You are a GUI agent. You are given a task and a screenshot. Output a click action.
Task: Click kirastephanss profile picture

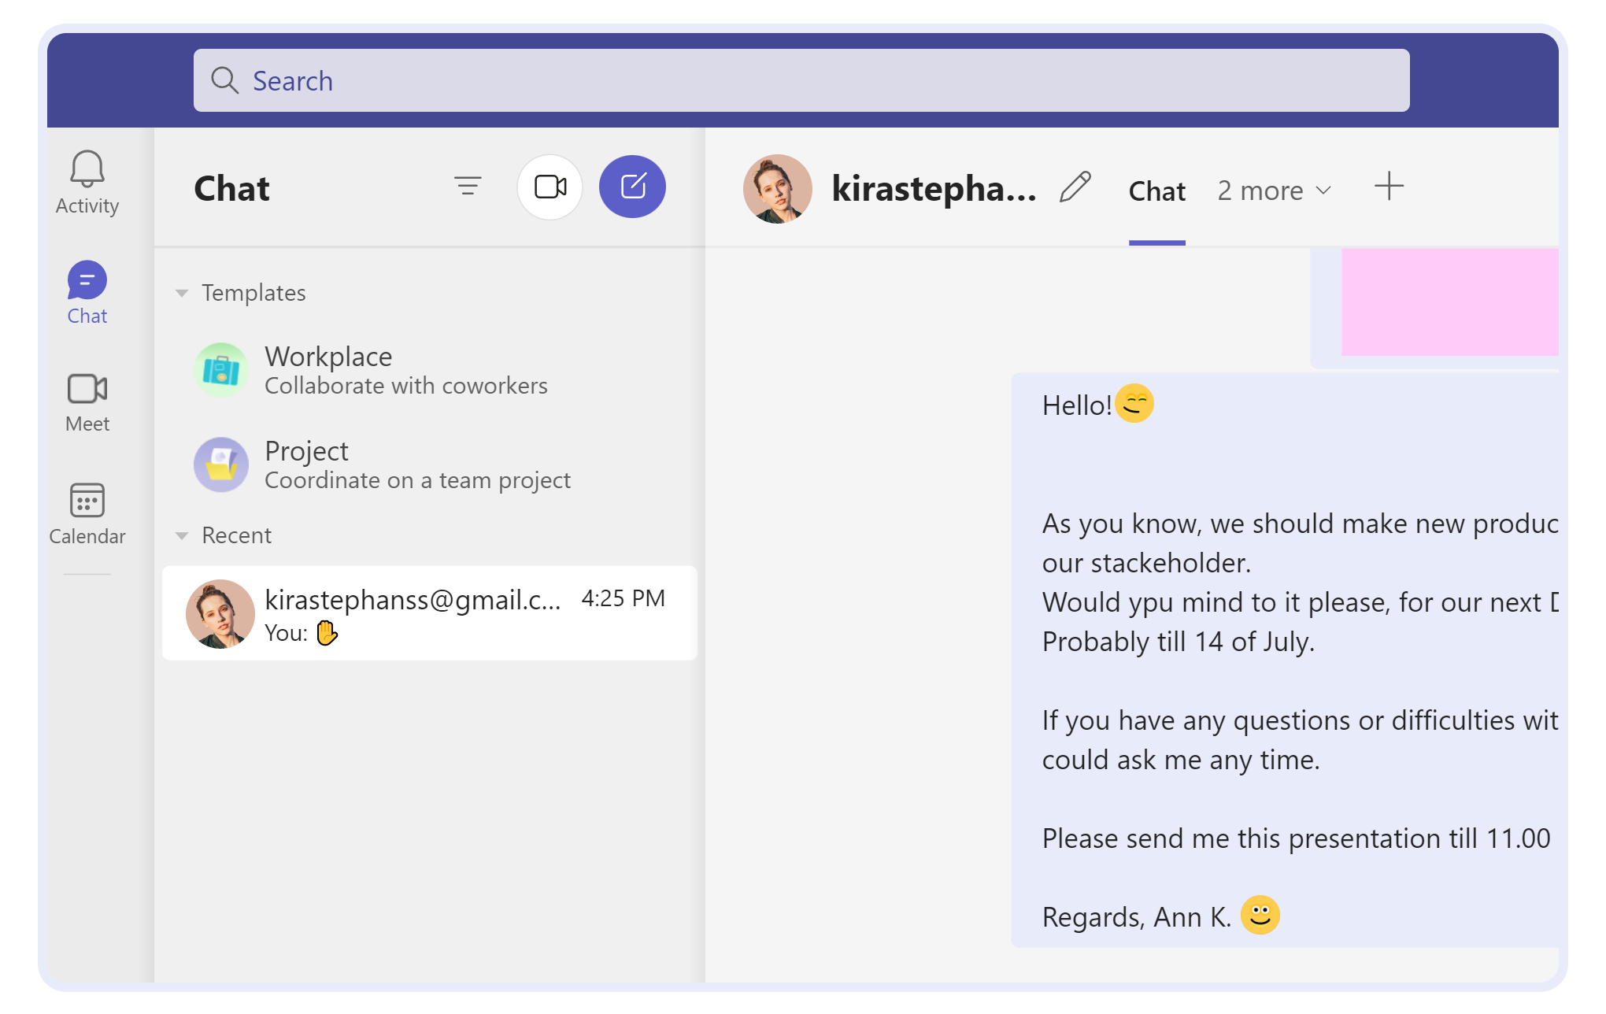777,189
